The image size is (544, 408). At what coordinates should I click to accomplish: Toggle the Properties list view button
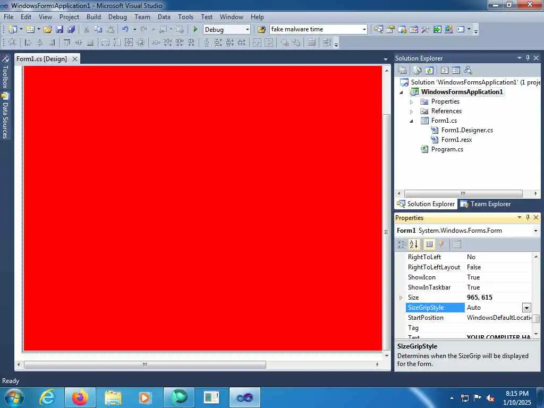429,244
